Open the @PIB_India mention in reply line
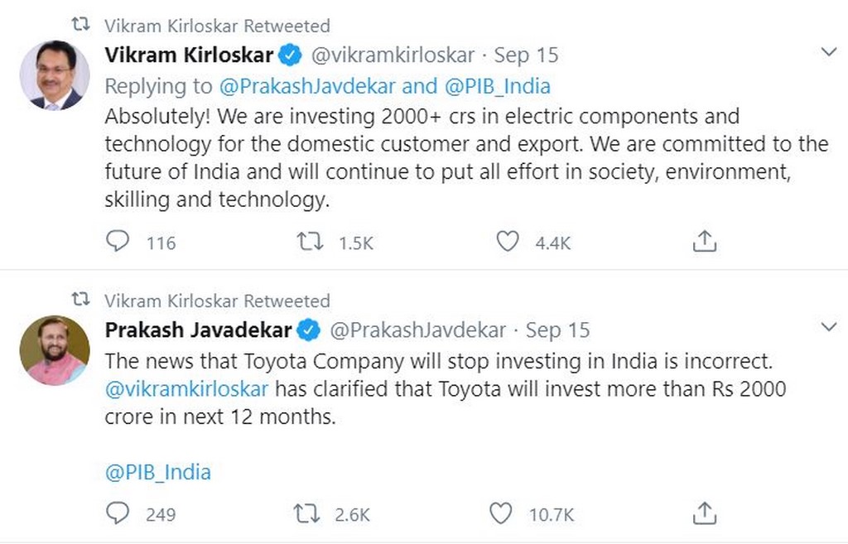Screen dimensions: 848x544 [x=498, y=86]
